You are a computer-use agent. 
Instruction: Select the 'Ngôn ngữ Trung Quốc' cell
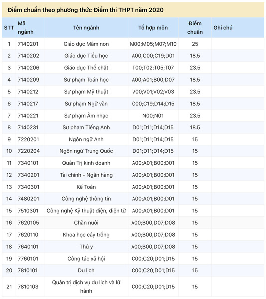click(x=86, y=151)
